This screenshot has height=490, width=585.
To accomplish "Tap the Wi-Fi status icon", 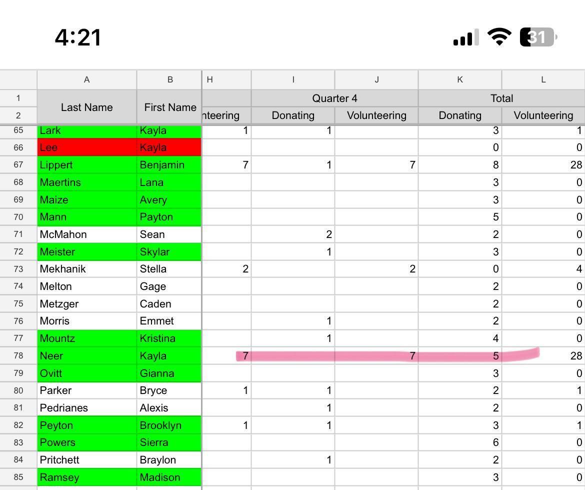I will [x=498, y=37].
